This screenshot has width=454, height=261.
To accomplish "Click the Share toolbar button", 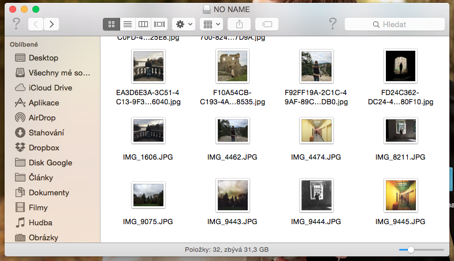I will [x=239, y=24].
